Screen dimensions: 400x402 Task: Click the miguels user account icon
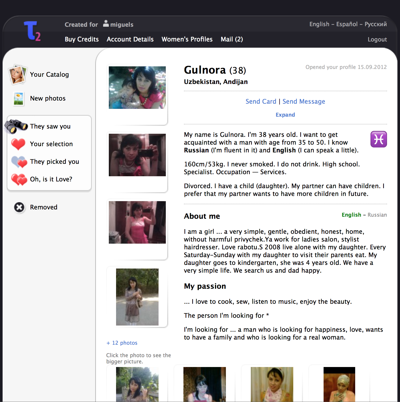tap(106, 24)
